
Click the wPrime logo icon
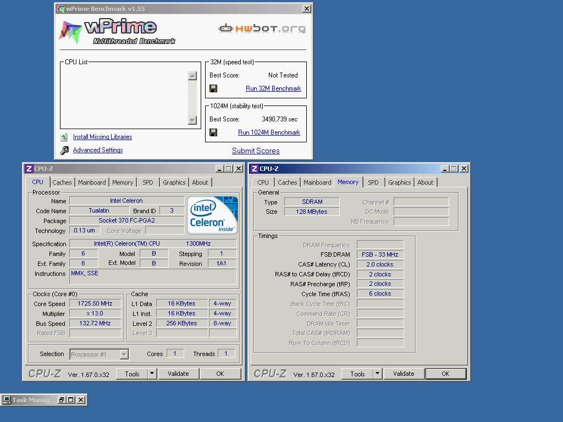click(70, 32)
